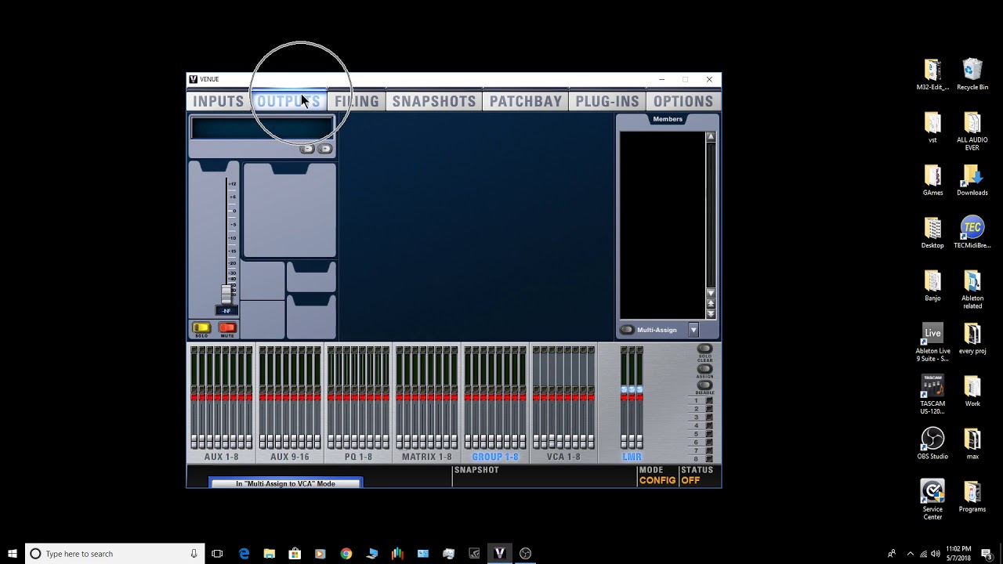Toggle mute group 4 indicator
The width and height of the screenshot is (1003, 564).
(x=709, y=425)
